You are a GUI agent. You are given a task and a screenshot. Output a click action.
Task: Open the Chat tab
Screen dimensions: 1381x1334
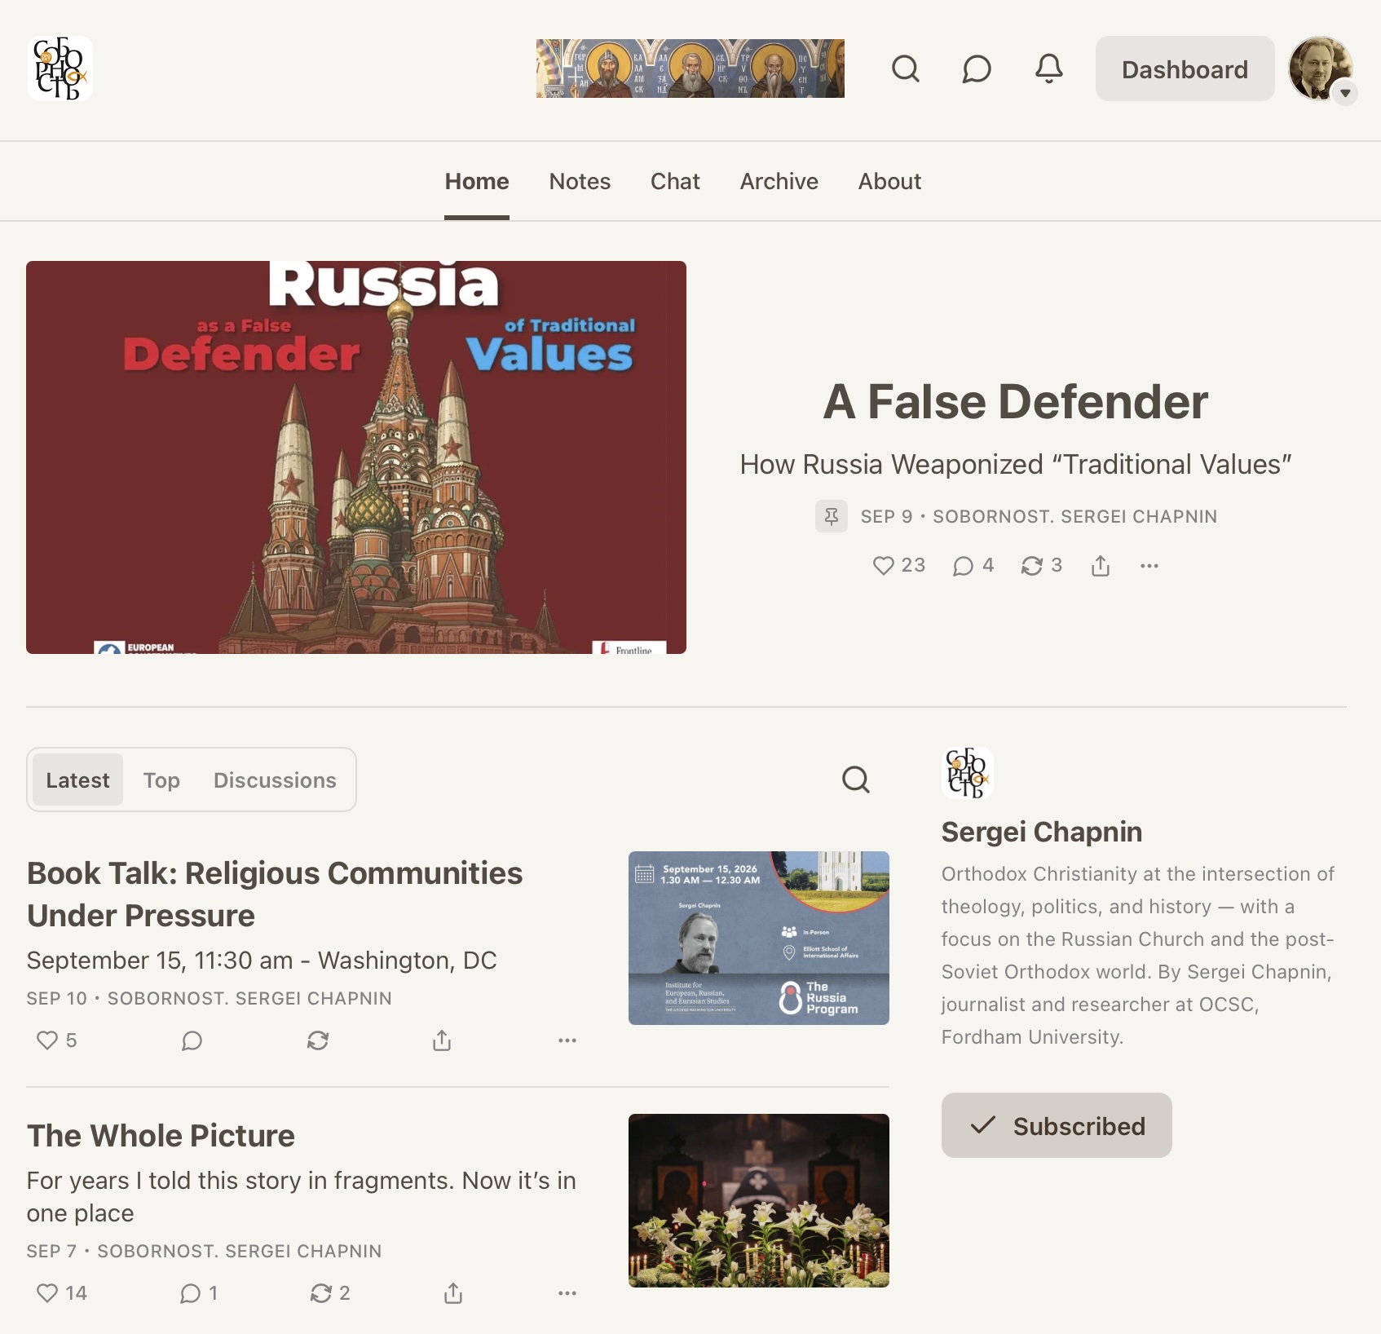[x=675, y=181]
